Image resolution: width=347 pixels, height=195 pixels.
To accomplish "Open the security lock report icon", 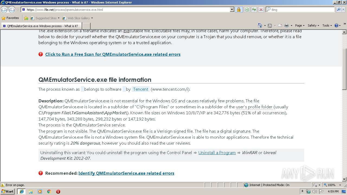I will point(239,9).
